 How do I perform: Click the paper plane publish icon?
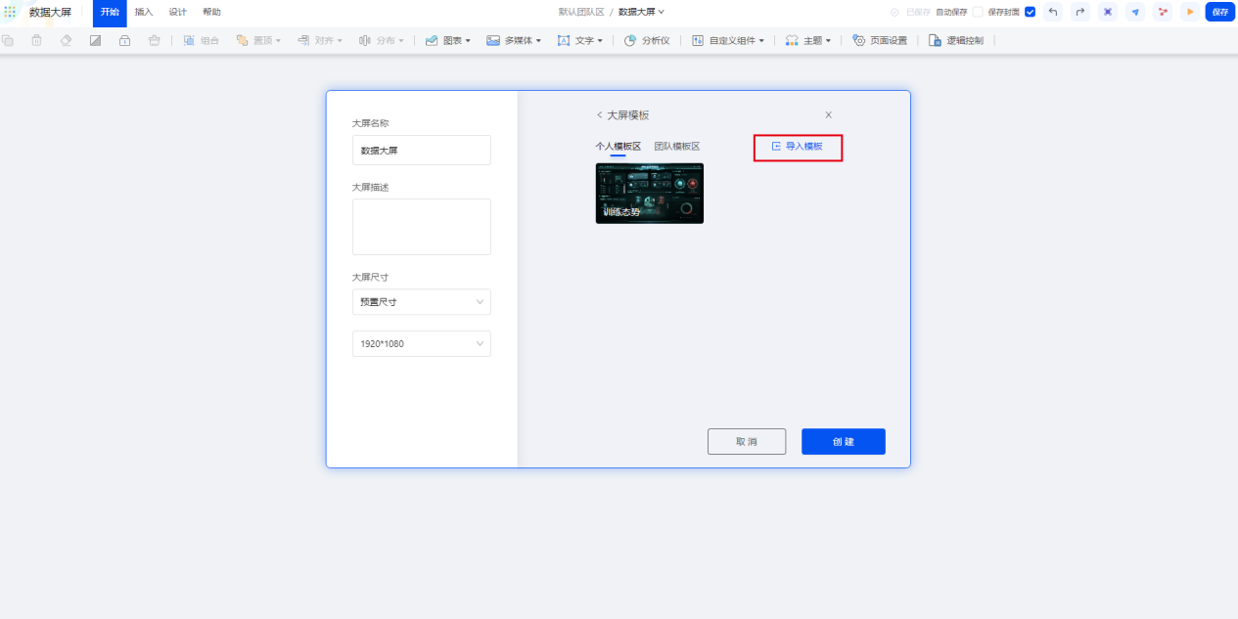pos(1135,12)
